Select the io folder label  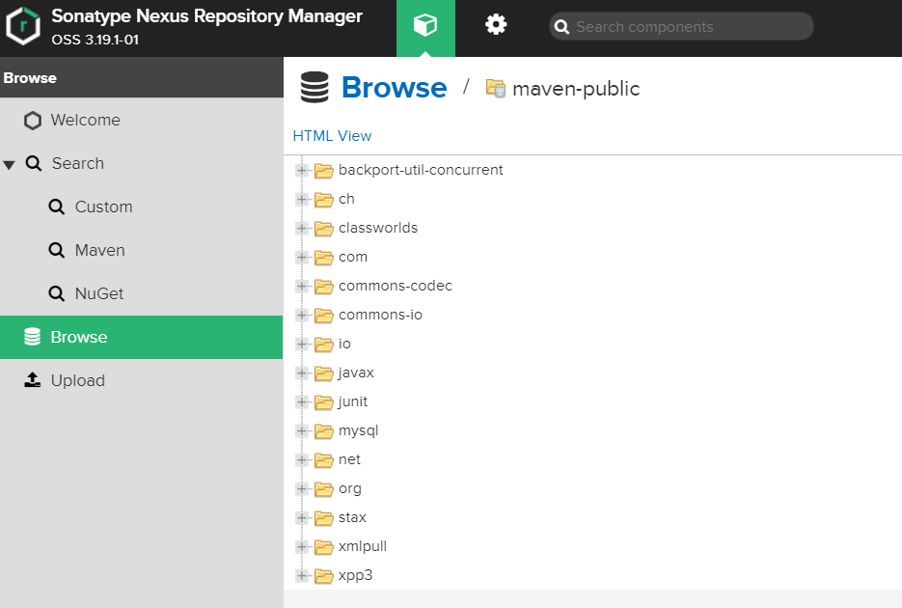pyautogui.click(x=344, y=344)
